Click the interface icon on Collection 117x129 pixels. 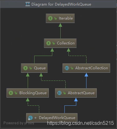(x=49, y=43)
